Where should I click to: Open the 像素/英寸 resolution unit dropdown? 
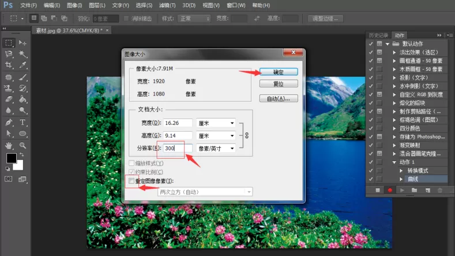click(216, 148)
